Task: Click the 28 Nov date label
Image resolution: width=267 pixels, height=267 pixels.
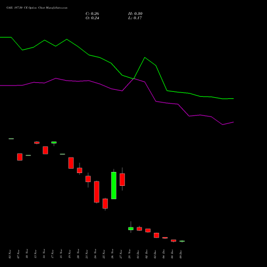Action: [x=129, y=254]
